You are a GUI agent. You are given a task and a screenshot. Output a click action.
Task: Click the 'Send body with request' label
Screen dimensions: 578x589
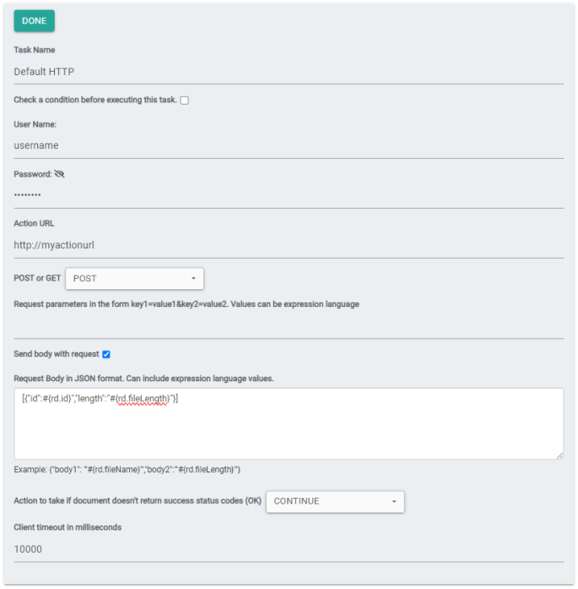(x=57, y=354)
